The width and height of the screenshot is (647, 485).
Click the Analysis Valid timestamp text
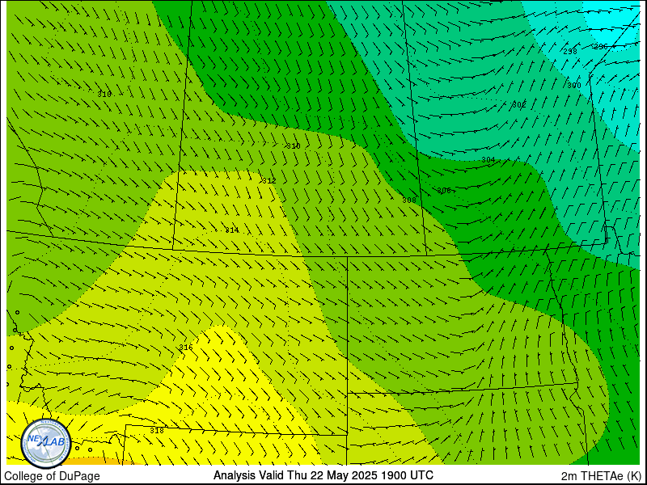323,475
